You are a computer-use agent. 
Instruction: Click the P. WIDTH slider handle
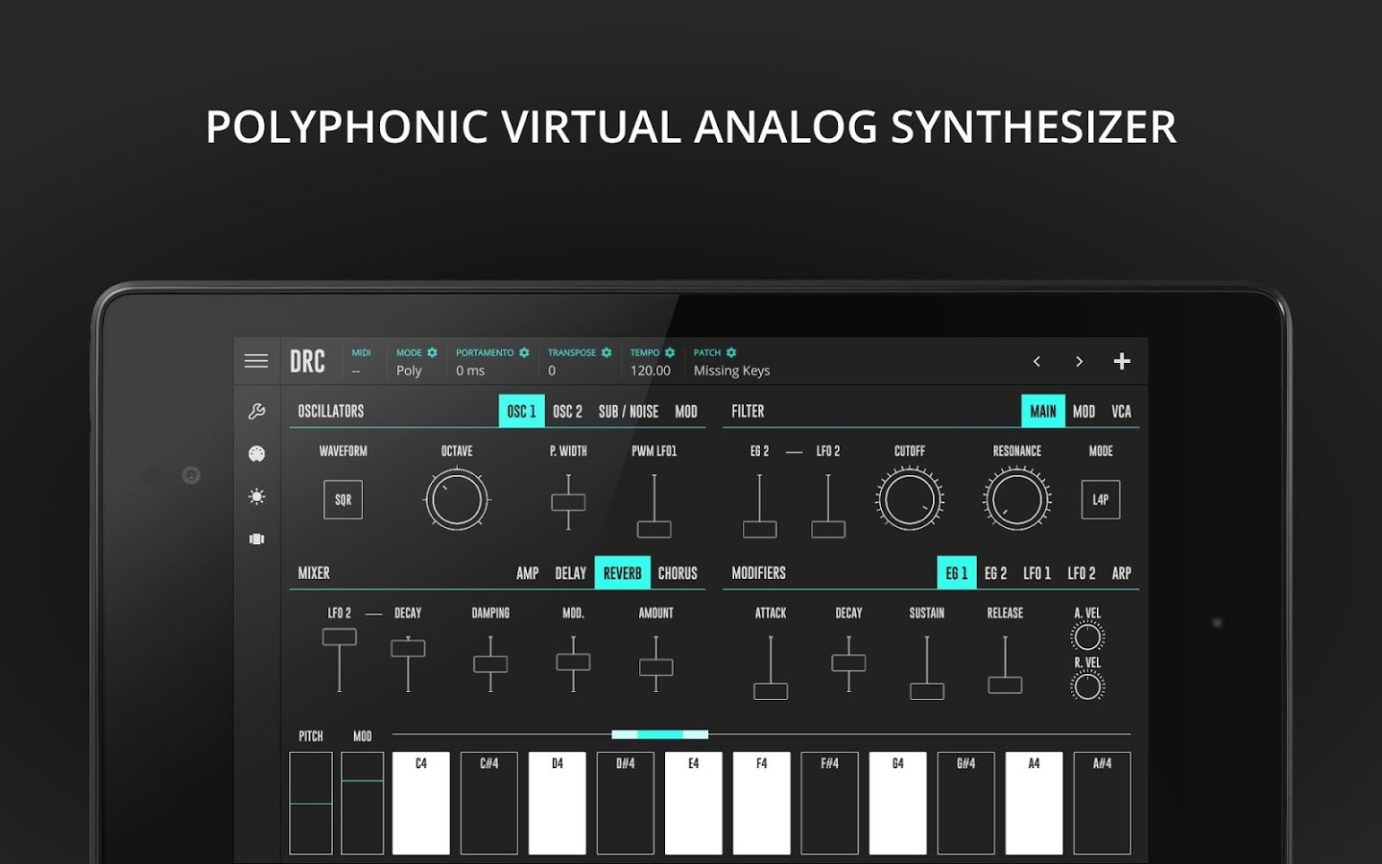[x=568, y=502]
